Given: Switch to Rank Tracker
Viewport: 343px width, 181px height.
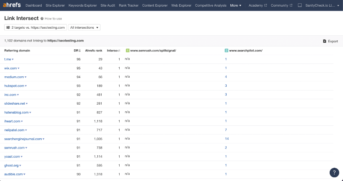Looking at the screenshot, I should (129, 5).
